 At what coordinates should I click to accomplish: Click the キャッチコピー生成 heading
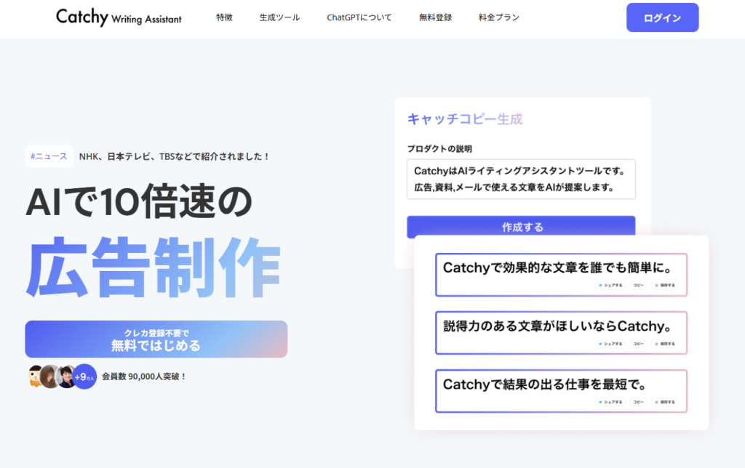pyautogui.click(x=465, y=119)
